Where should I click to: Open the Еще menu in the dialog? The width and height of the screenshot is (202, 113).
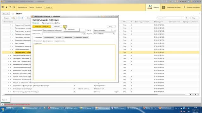(111, 27)
